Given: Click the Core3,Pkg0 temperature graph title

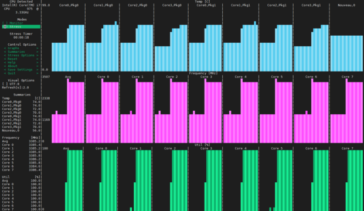Looking at the screenshot, I should (172, 5).
